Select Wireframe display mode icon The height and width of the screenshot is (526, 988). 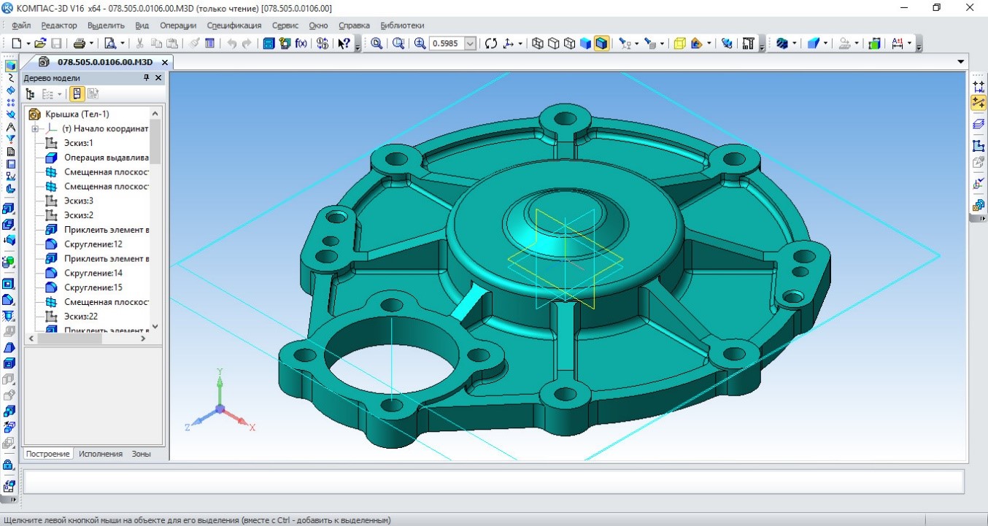(537, 44)
